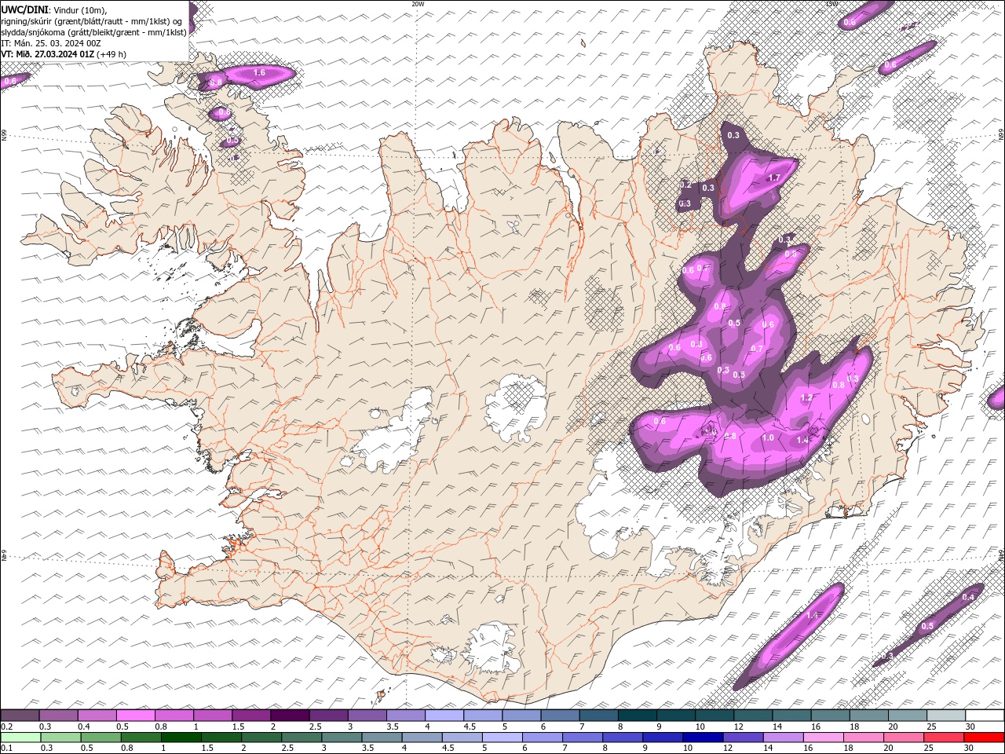Viewport: 1005px width, 754px height.
Task: Click the valid time 'VT: Mið. 27.03.2024 01Z'
Action: [47, 54]
